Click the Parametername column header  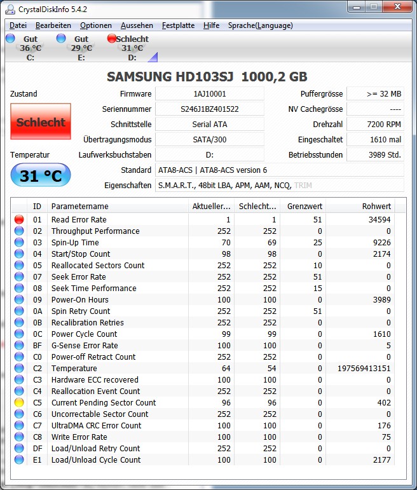tap(118, 207)
